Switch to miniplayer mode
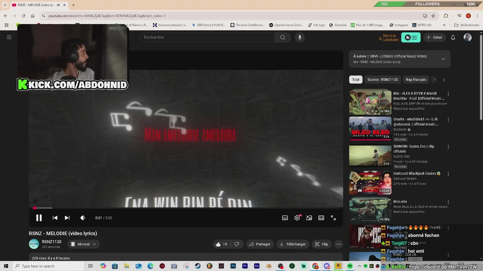 [309, 218]
